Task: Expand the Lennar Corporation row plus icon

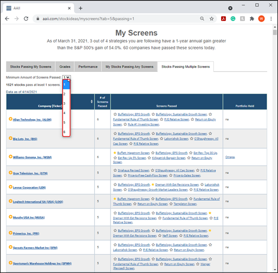Action: coord(11,187)
